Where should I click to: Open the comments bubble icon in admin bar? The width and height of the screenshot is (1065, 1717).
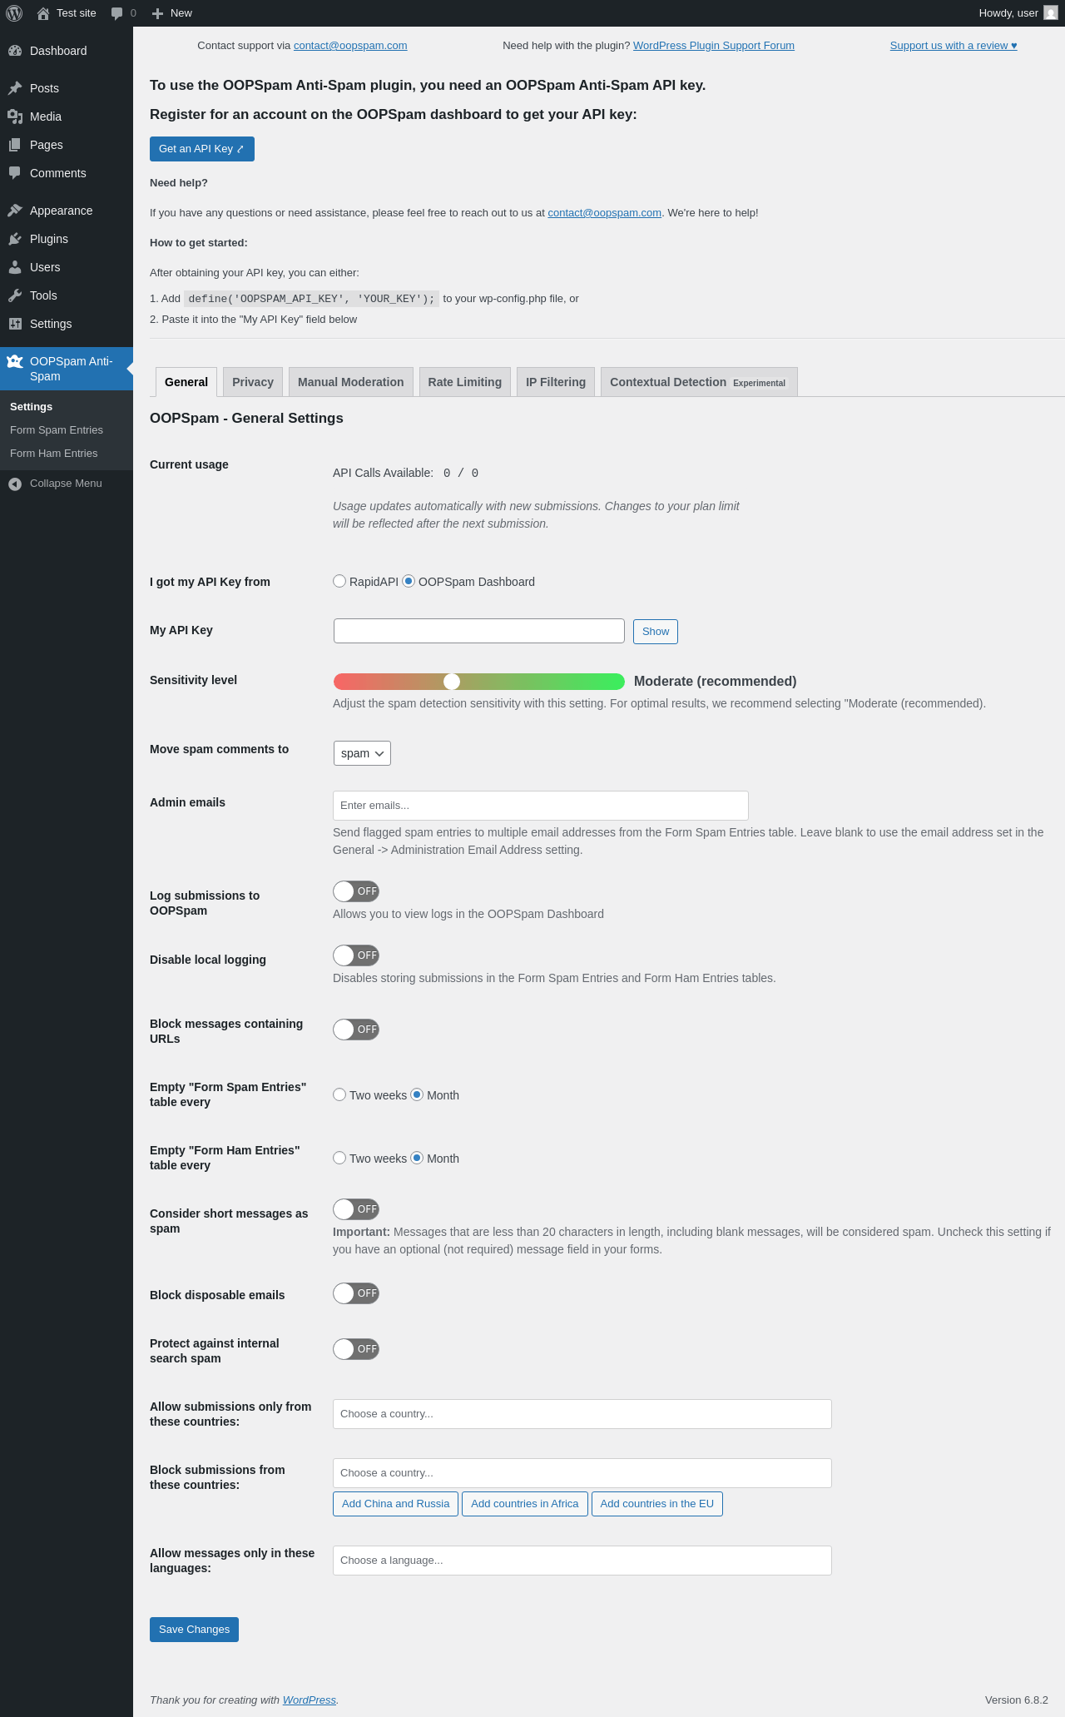[x=116, y=13]
